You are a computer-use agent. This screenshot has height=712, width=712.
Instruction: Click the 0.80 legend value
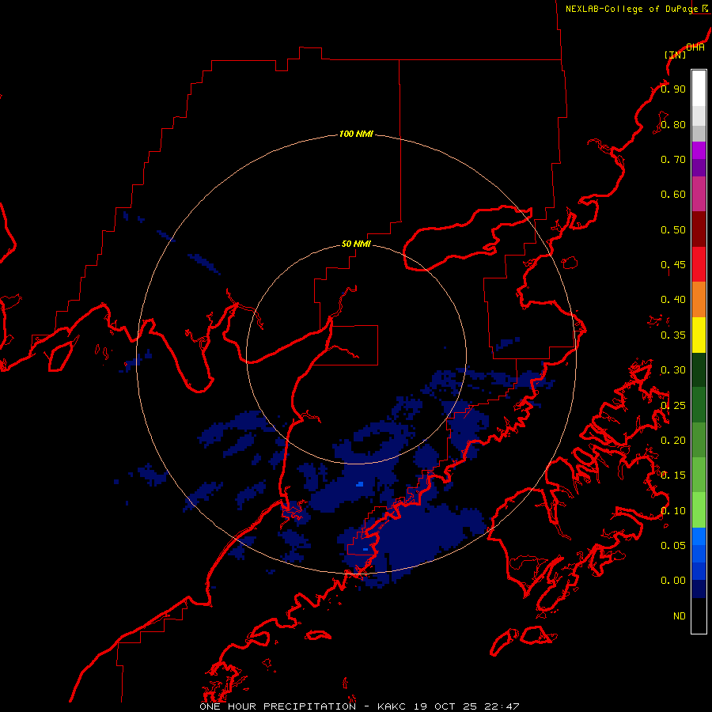[673, 124]
